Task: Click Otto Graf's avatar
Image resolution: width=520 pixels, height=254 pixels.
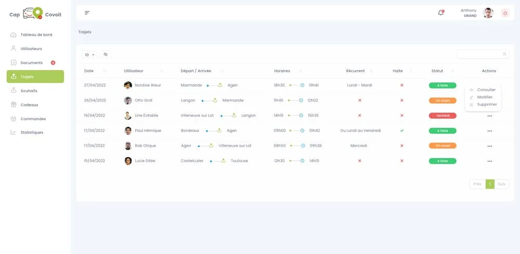Action: point(128,101)
